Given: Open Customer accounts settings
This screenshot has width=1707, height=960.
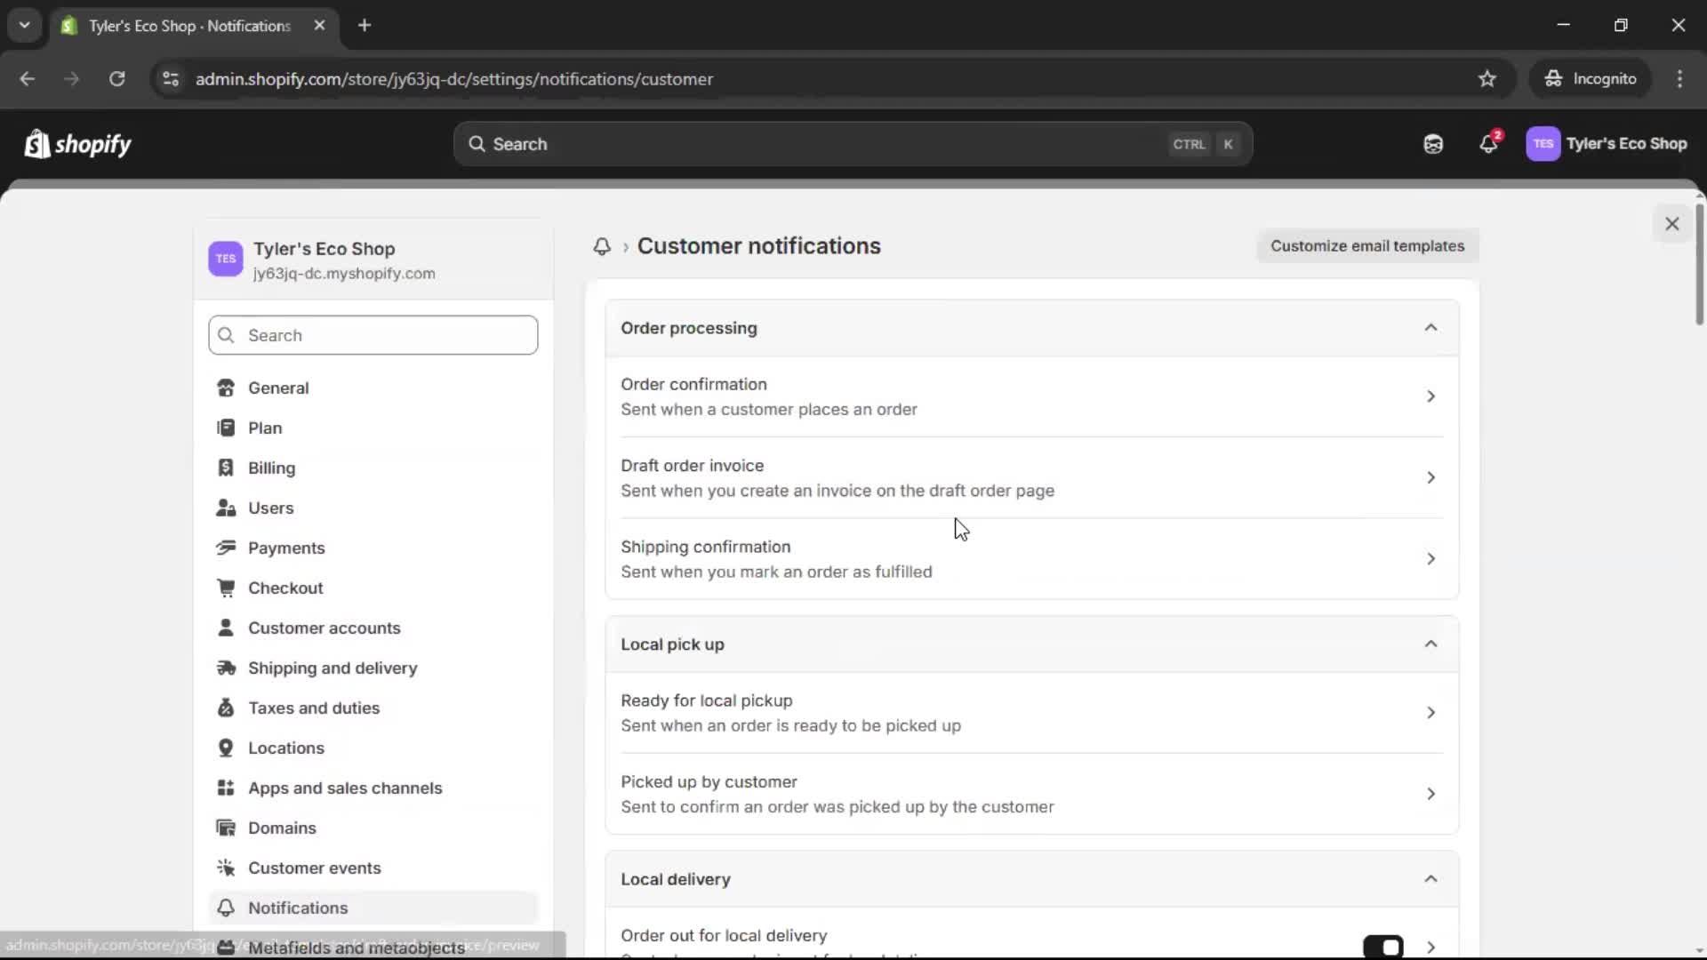Looking at the screenshot, I should point(325,628).
